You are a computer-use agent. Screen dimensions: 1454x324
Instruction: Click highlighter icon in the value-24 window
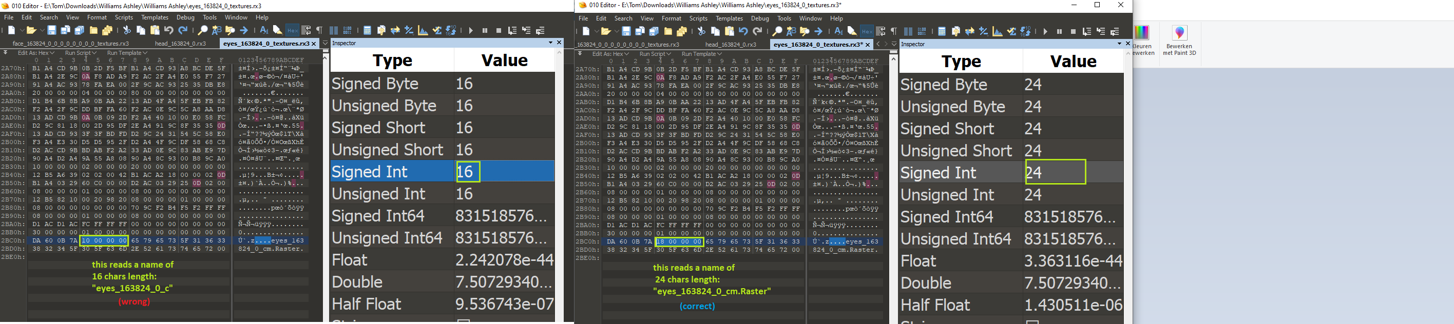click(x=852, y=32)
